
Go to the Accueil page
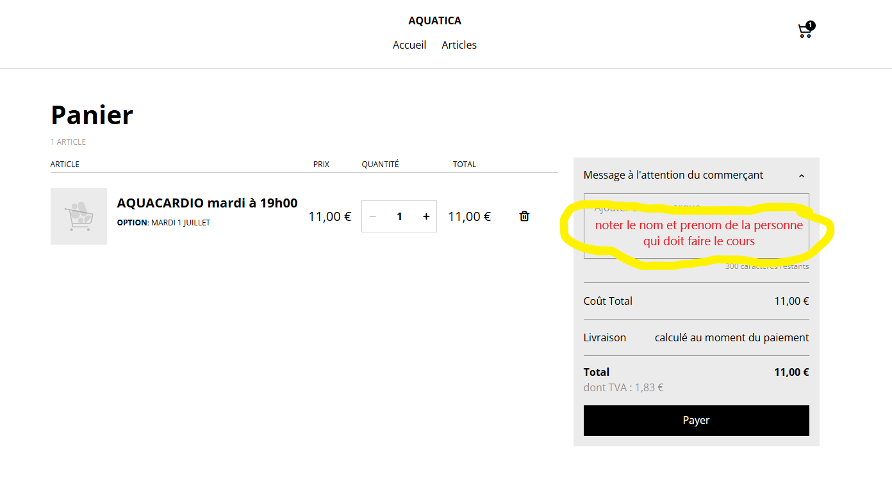pos(409,45)
